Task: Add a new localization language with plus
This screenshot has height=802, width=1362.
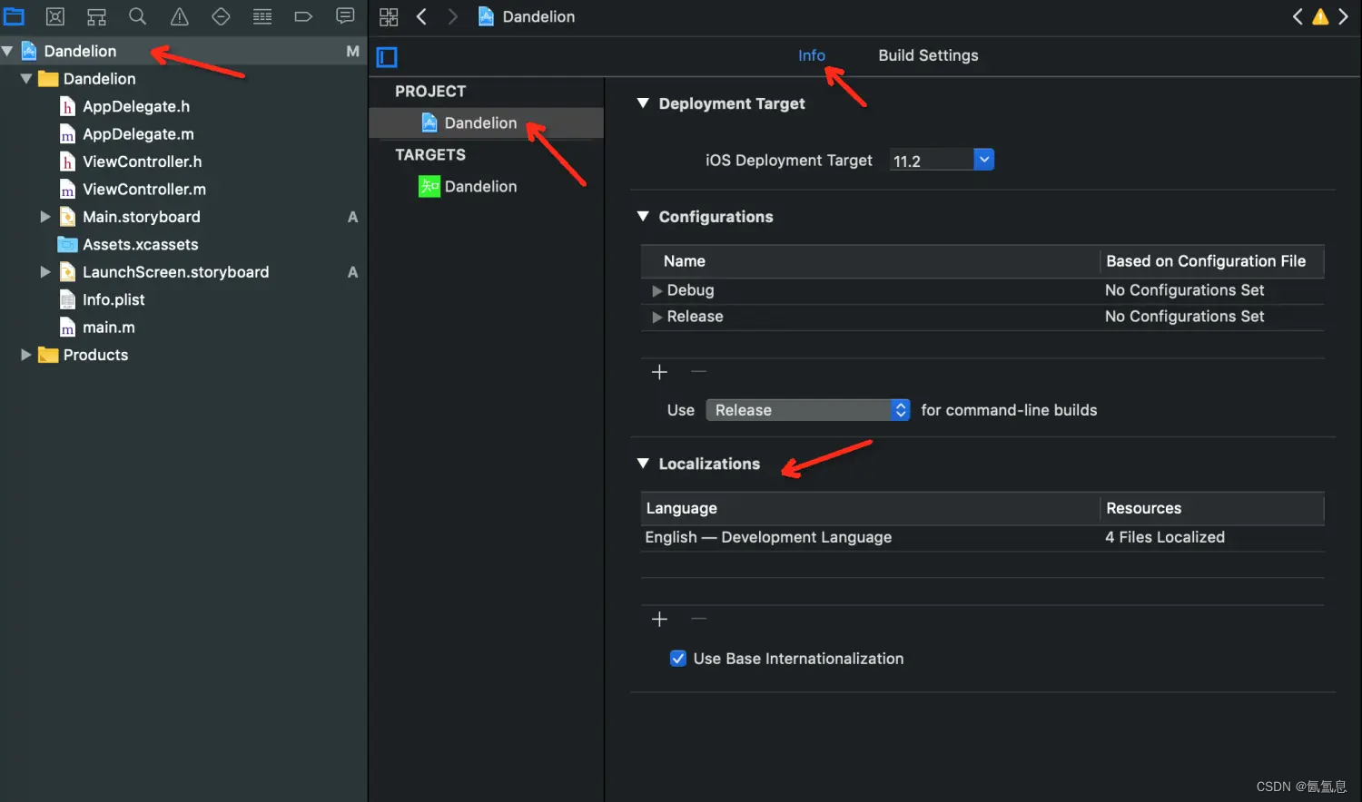Action: click(659, 619)
